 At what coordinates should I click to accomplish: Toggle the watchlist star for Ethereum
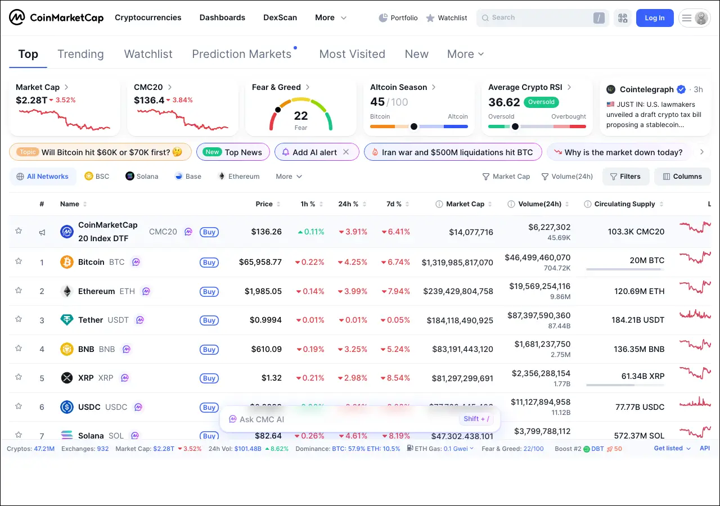click(19, 290)
